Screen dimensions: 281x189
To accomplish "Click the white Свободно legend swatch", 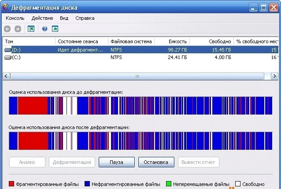I will [x=238, y=184].
